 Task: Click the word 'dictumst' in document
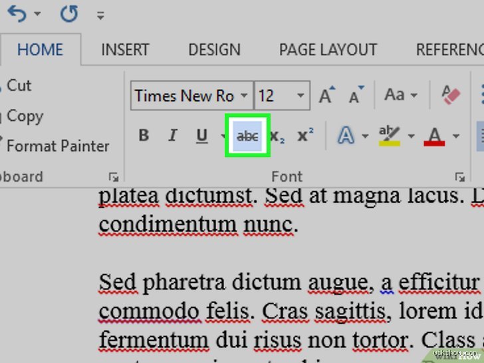pos(209,196)
